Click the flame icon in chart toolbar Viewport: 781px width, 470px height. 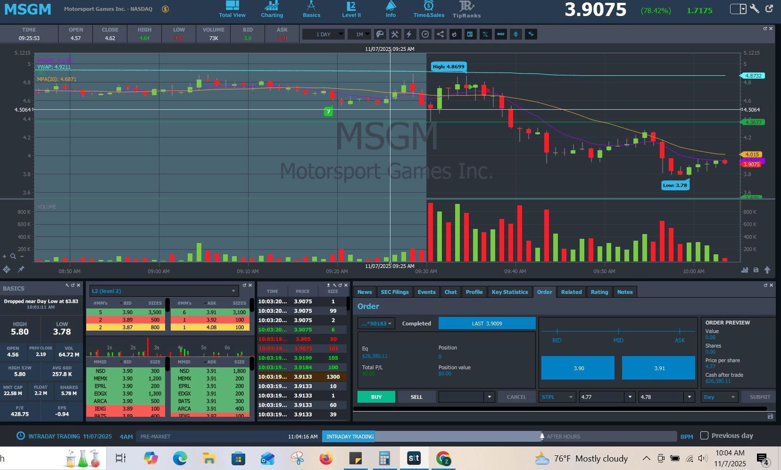coord(455,34)
